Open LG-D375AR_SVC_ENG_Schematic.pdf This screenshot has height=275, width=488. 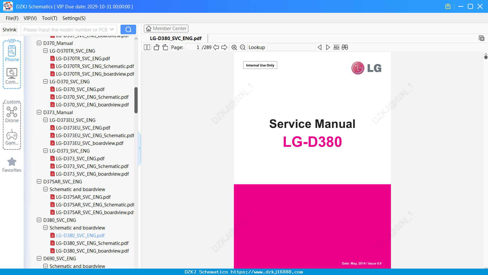[92, 204]
